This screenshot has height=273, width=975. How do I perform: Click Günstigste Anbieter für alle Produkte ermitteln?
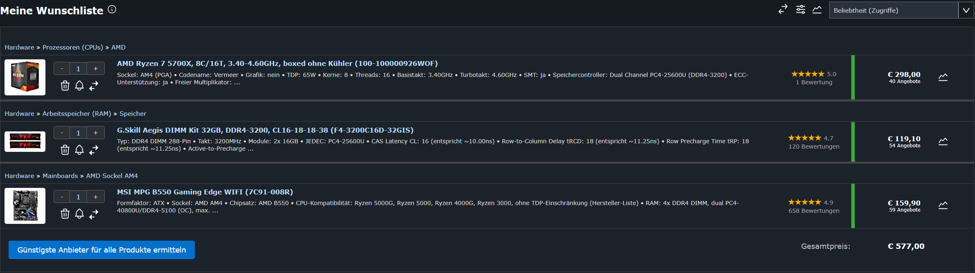click(102, 250)
